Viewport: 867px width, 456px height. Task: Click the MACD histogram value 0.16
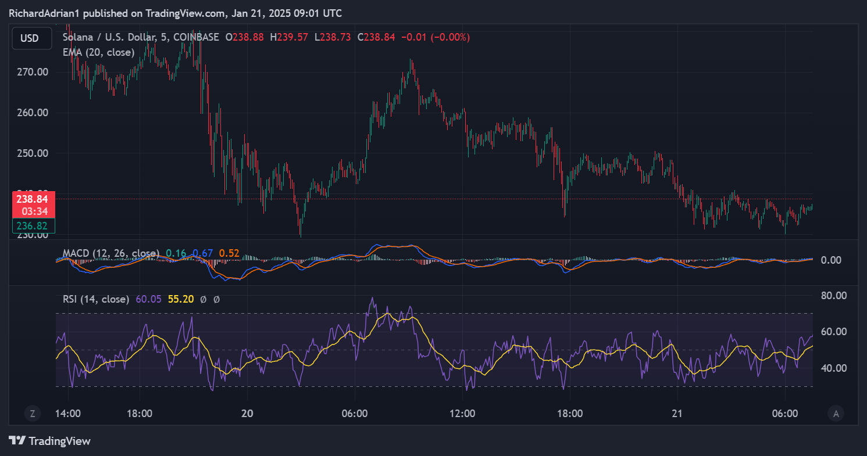(176, 253)
